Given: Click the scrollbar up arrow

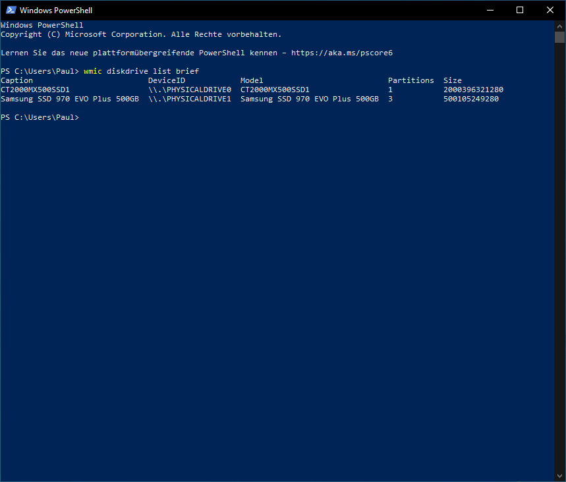Looking at the screenshot, I should [x=559, y=26].
